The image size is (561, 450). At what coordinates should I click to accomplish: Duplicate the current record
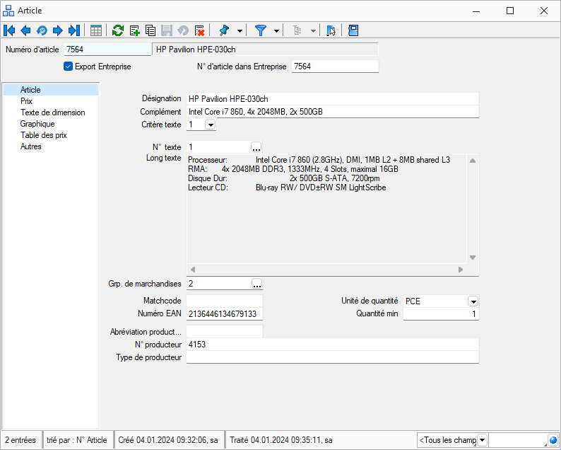(x=150, y=30)
